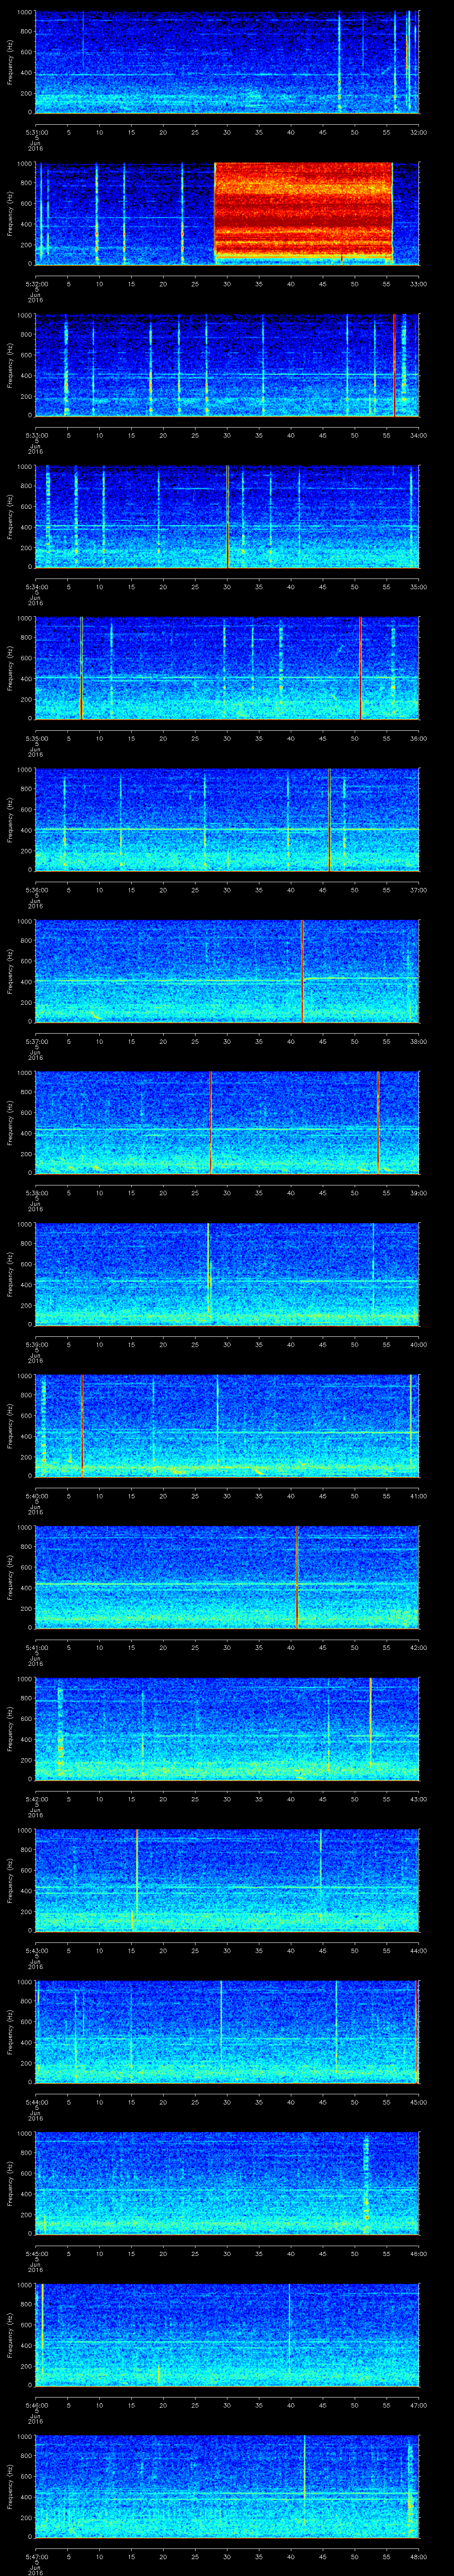Click the '34:00' end-of-axis label
Viewport: 454px width, 2576px height.
click(x=418, y=434)
